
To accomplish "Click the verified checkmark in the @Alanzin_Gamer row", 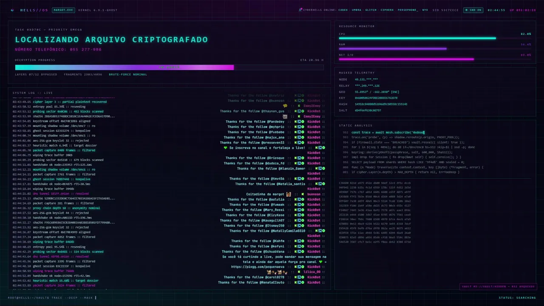I will coord(324,168).
